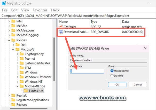Click the registry path address bar
This screenshot has width=156, height=110.
tap(77, 16)
